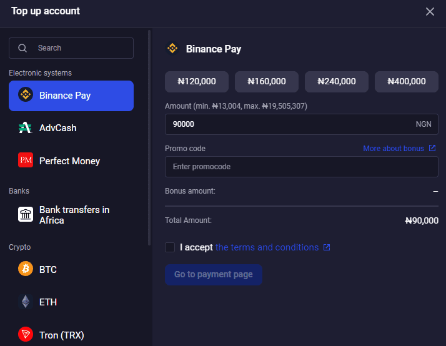
Task: Close the Top up account dialog
Action: click(430, 12)
